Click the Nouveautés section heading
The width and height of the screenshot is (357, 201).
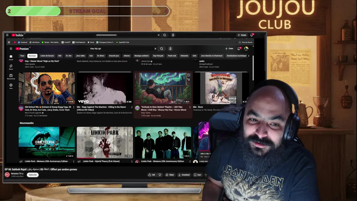click(26, 123)
